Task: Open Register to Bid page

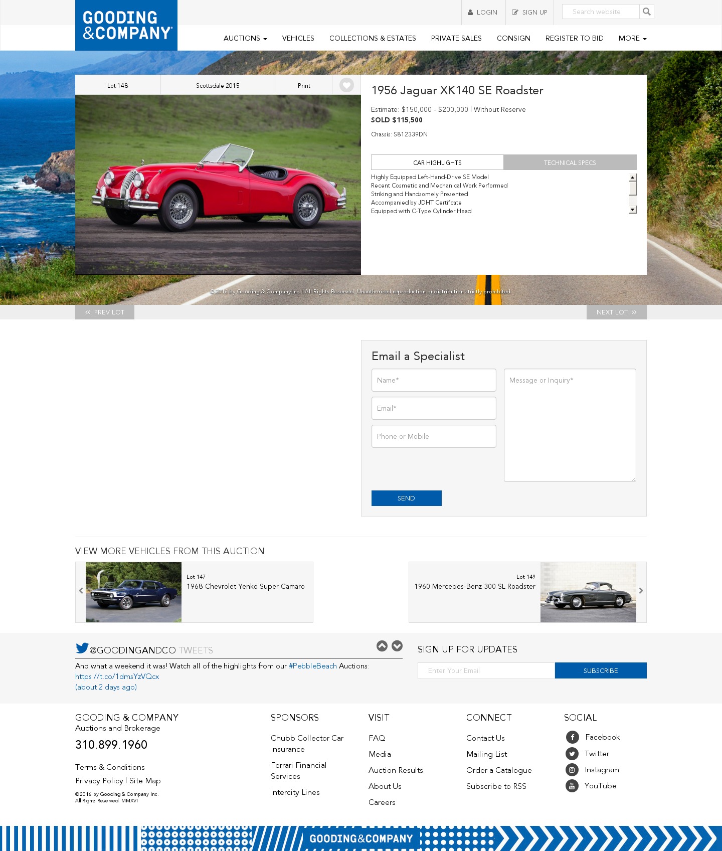Action: pyautogui.click(x=574, y=38)
